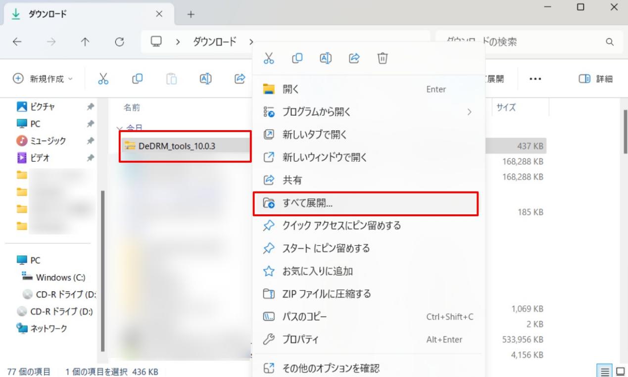The height and width of the screenshot is (377, 628).
Task: Expand chevron before ダウンロード breadcrumb
Action: click(x=178, y=42)
